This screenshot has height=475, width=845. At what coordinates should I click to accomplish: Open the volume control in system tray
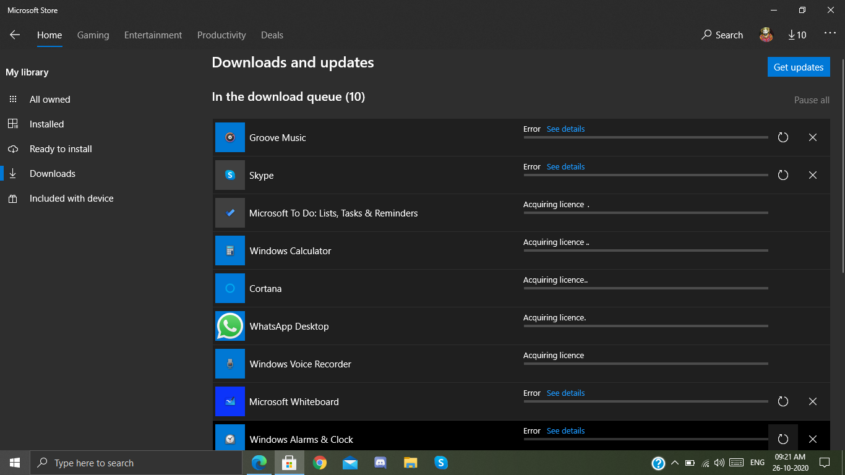click(719, 463)
